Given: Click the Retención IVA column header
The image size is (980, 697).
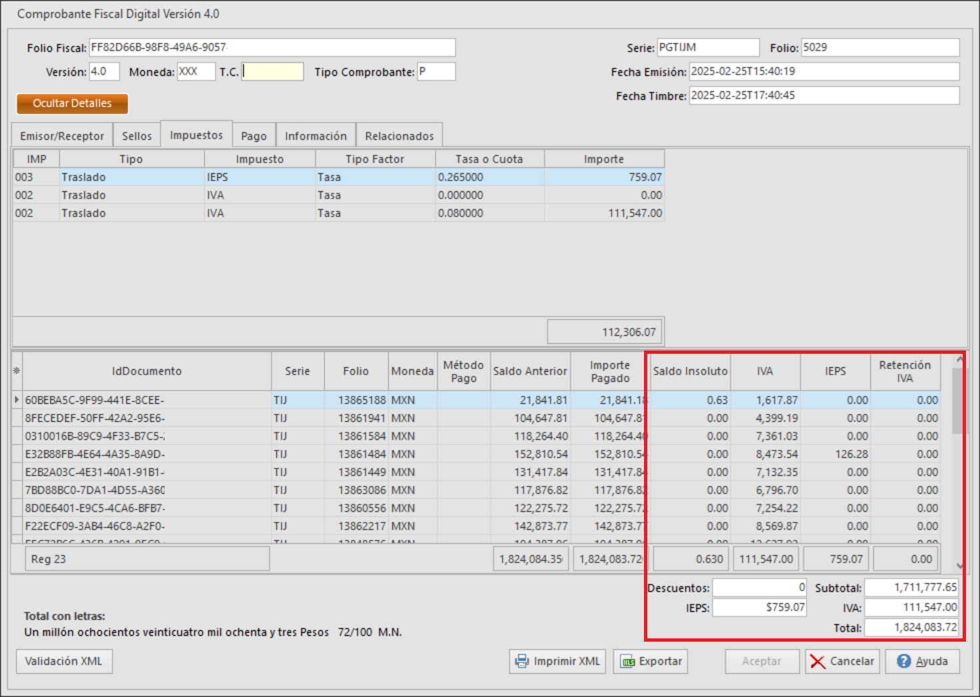Looking at the screenshot, I should point(905,371).
